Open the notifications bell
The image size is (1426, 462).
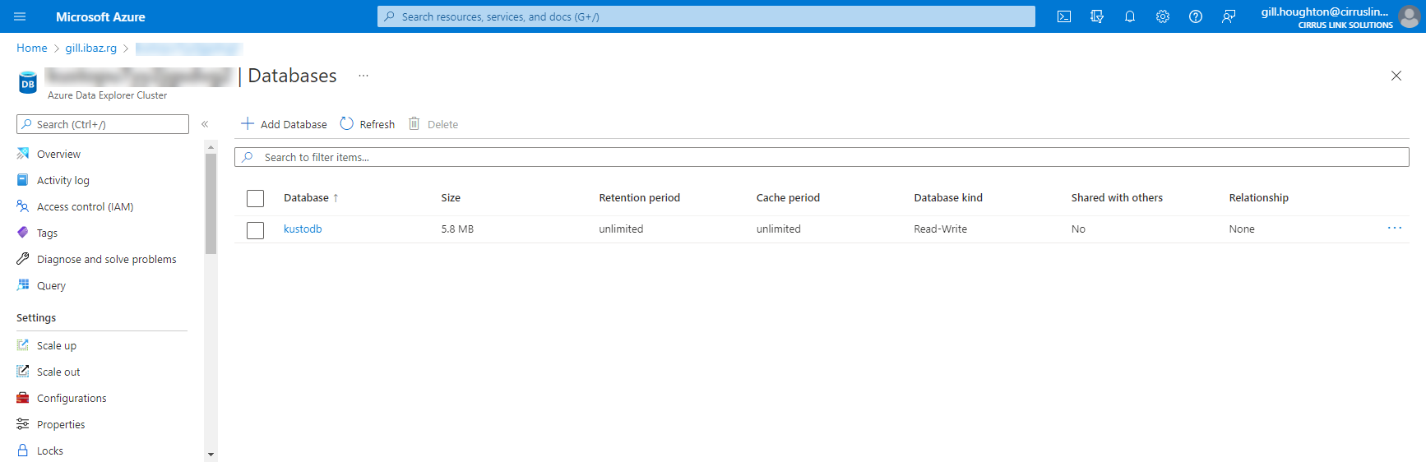(1129, 16)
